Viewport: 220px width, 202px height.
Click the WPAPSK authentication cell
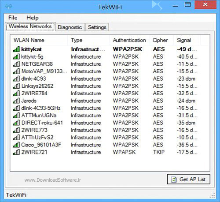click(x=124, y=152)
